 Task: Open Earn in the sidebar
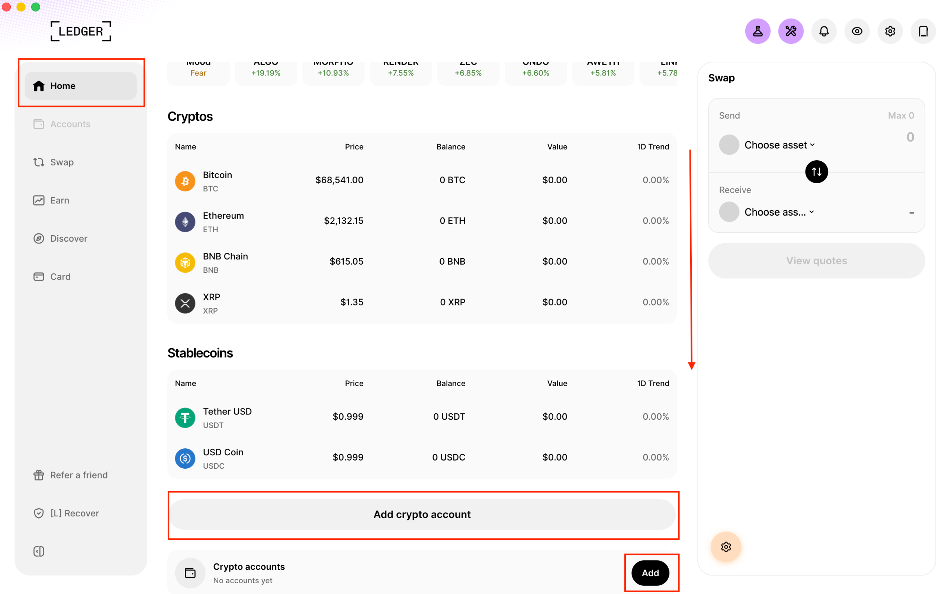(x=81, y=200)
